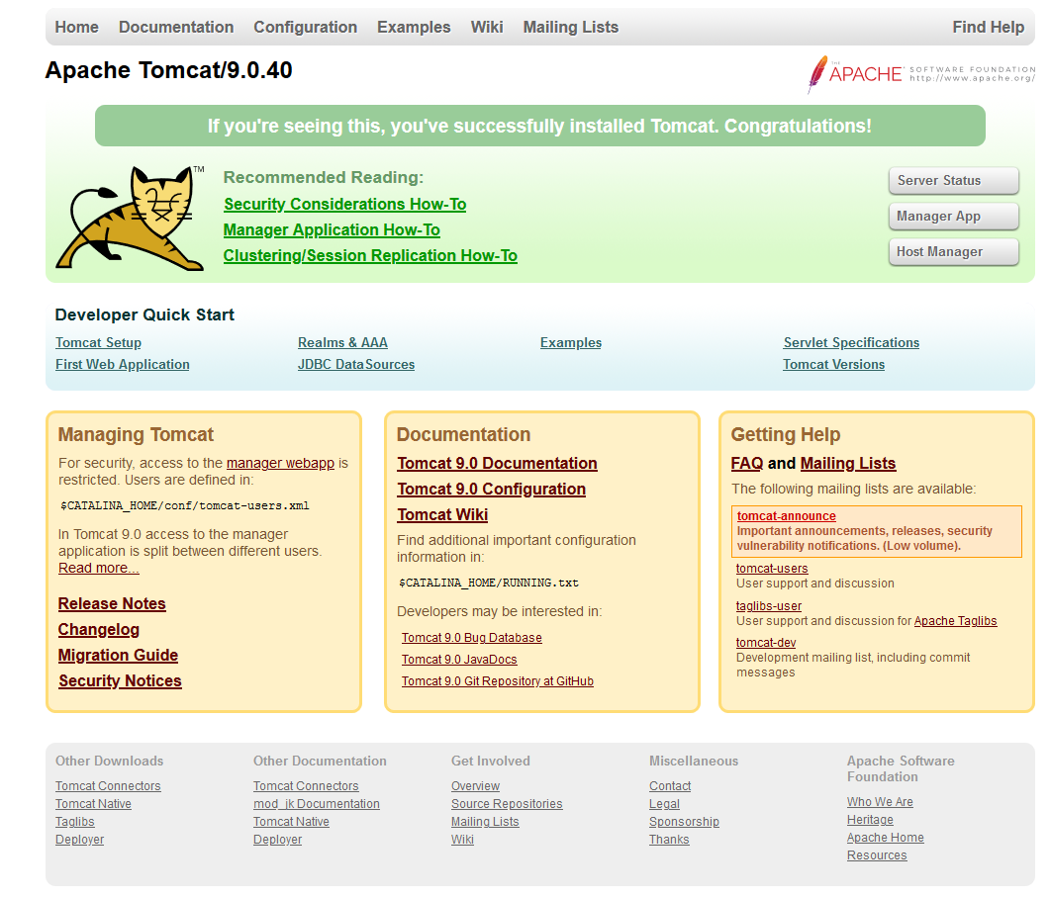Screen dimensions: 1050x898
Task: Open Tomcat 9.0 Documentation link
Action: 497,463
